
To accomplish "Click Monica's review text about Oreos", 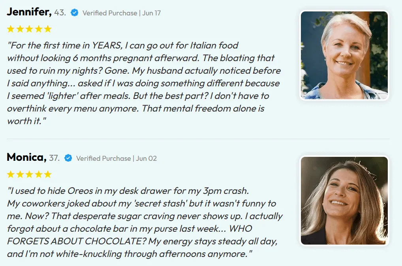I will [145, 222].
